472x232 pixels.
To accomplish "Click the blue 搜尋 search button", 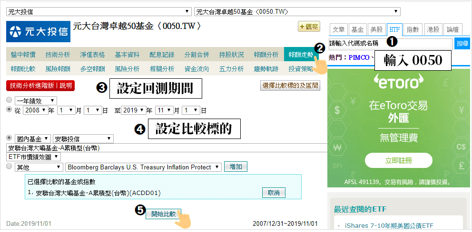I will pyautogui.click(x=462, y=44).
